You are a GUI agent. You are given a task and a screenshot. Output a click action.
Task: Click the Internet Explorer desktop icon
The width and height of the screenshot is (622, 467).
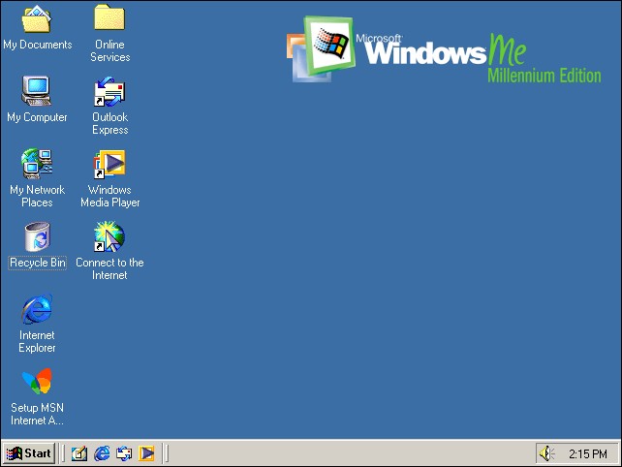click(37, 309)
